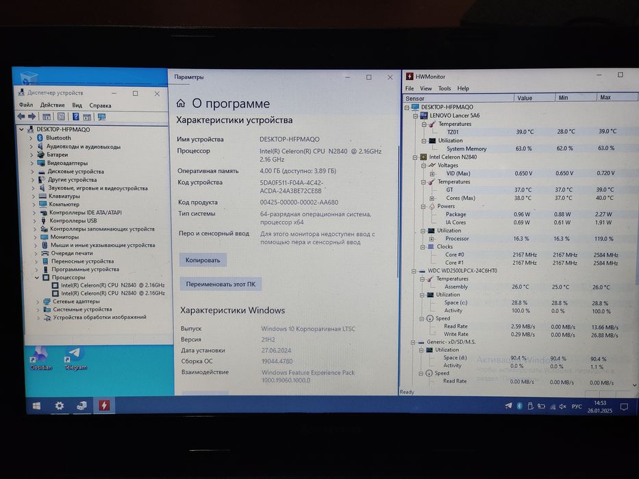Select the Контроллеры USB row
This screenshot has height=479, width=639.
pos(73,221)
